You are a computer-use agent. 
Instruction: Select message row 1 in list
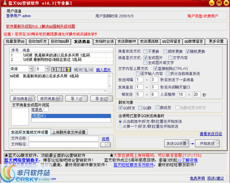point(61,55)
